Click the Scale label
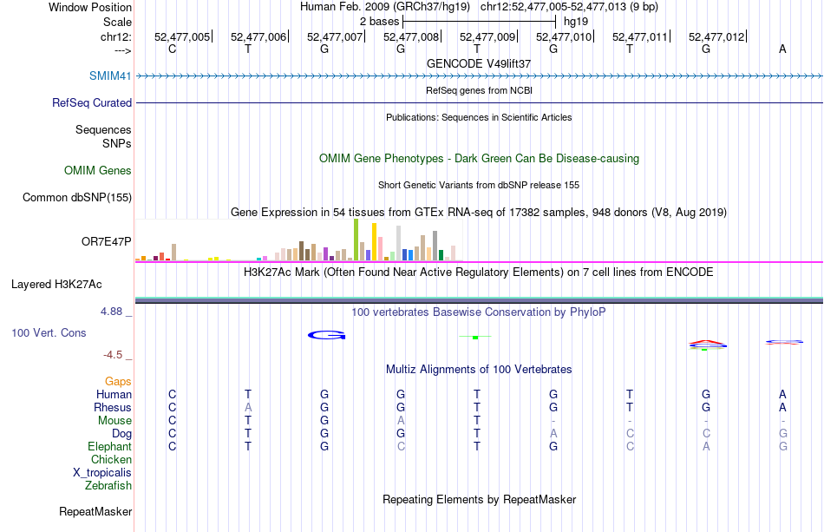 coord(117,22)
